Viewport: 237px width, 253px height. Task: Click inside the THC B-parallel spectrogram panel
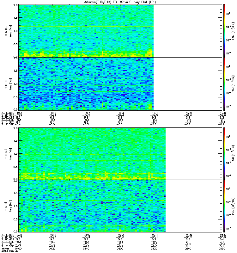click(x=120, y=206)
